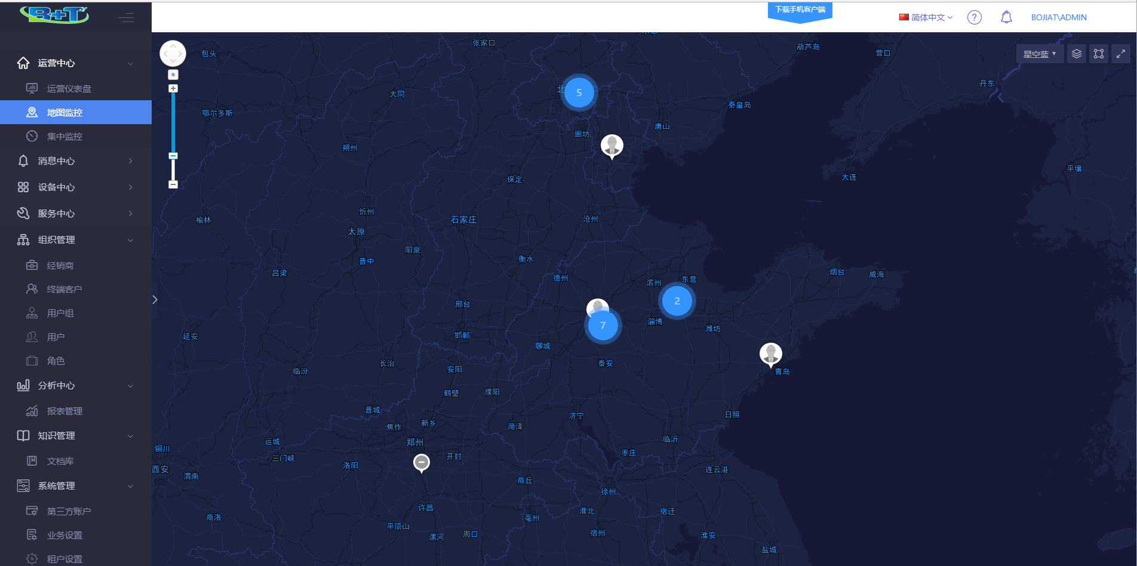Viewport: 1137px width, 566px height.
Task: Select 地图监控 menu item
Action: pyautogui.click(x=76, y=112)
